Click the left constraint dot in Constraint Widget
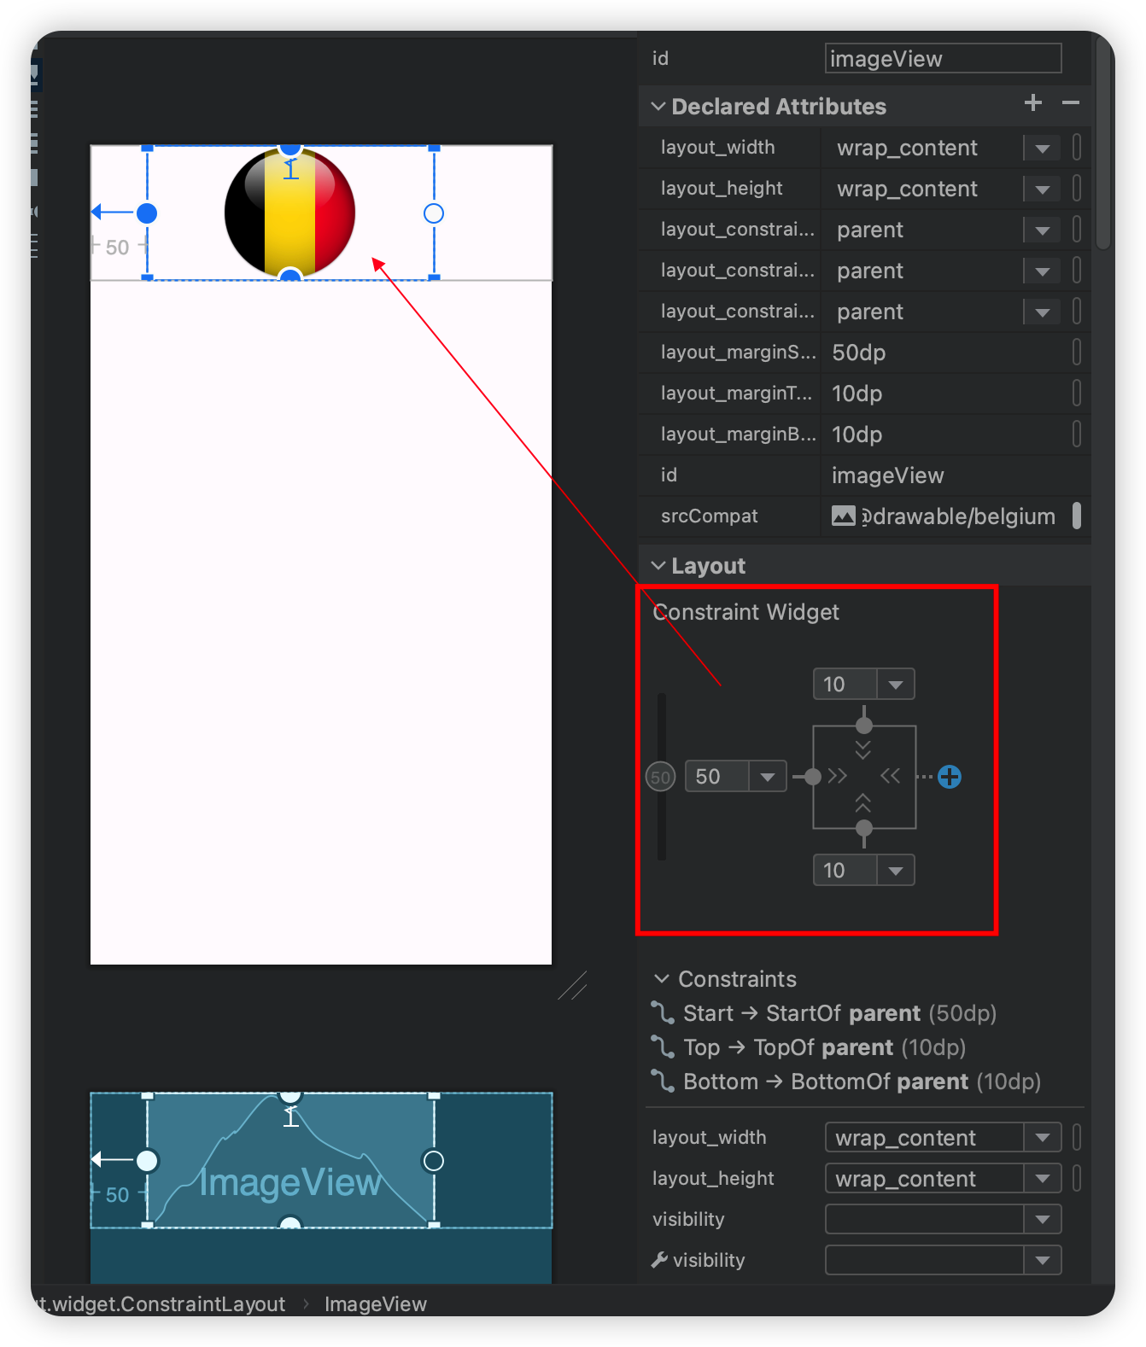The width and height of the screenshot is (1146, 1347). pyautogui.click(x=813, y=777)
